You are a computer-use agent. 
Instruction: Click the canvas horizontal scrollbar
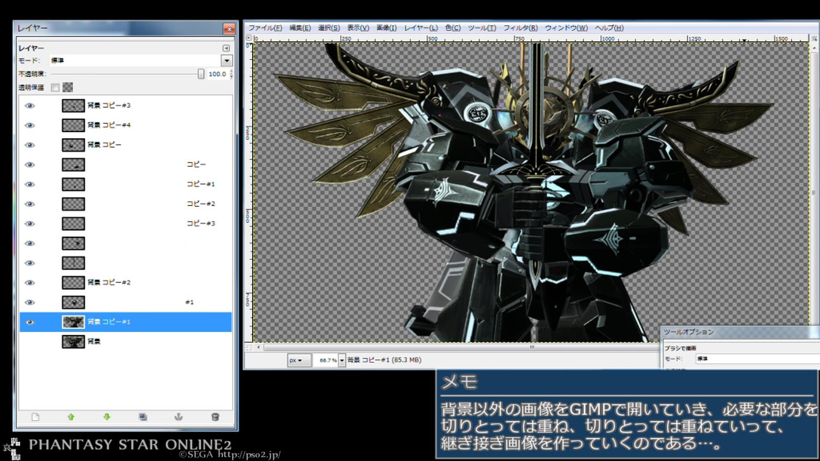(x=532, y=347)
